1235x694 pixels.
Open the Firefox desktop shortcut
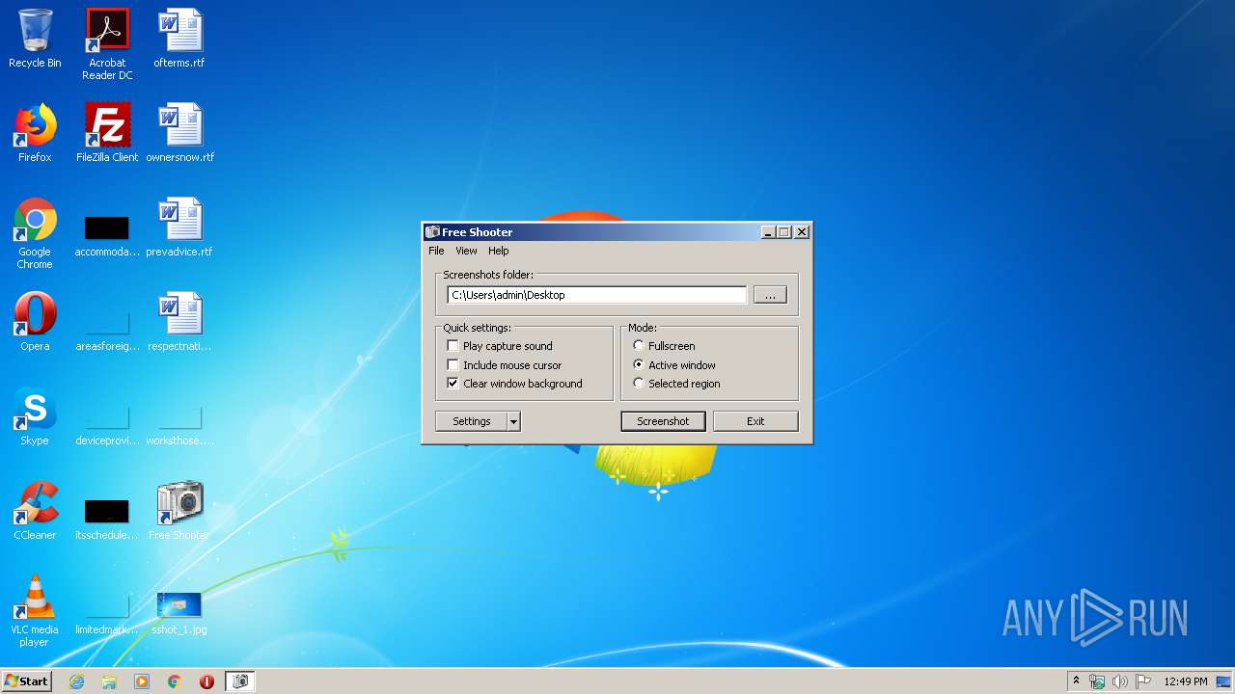(x=35, y=133)
